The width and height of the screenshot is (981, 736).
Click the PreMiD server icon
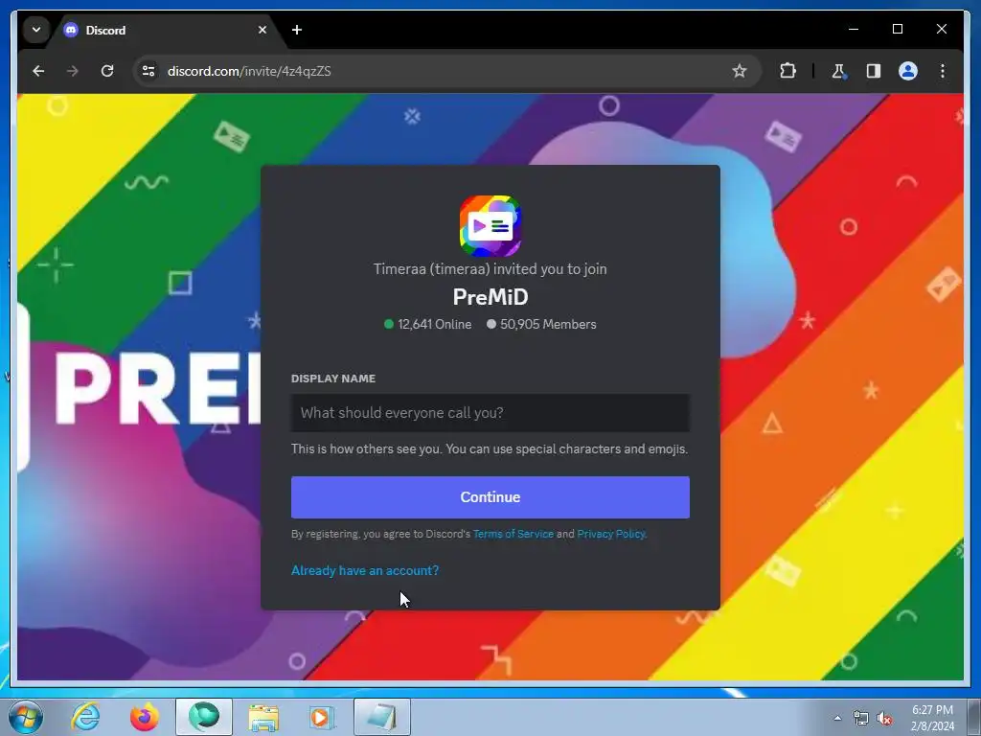pyautogui.click(x=490, y=226)
